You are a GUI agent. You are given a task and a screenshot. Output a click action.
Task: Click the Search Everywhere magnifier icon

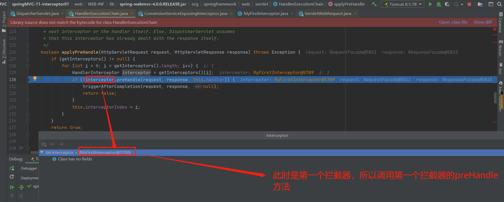click(x=499, y=4)
